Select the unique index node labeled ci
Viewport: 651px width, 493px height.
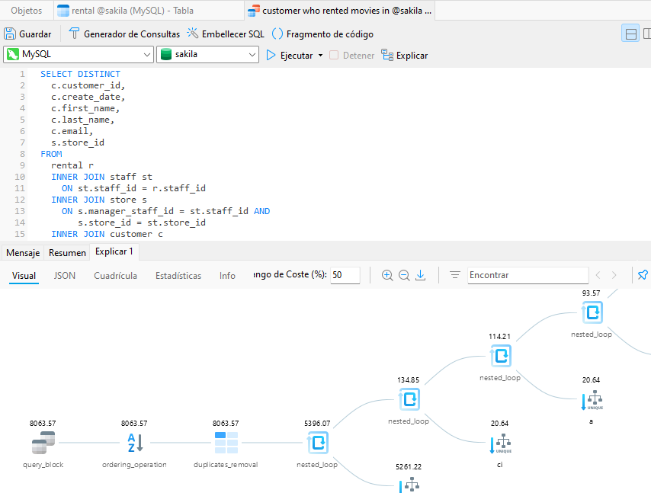(501, 444)
